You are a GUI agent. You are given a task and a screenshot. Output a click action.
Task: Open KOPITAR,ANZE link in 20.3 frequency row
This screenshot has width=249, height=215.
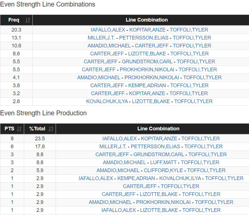click(x=147, y=30)
